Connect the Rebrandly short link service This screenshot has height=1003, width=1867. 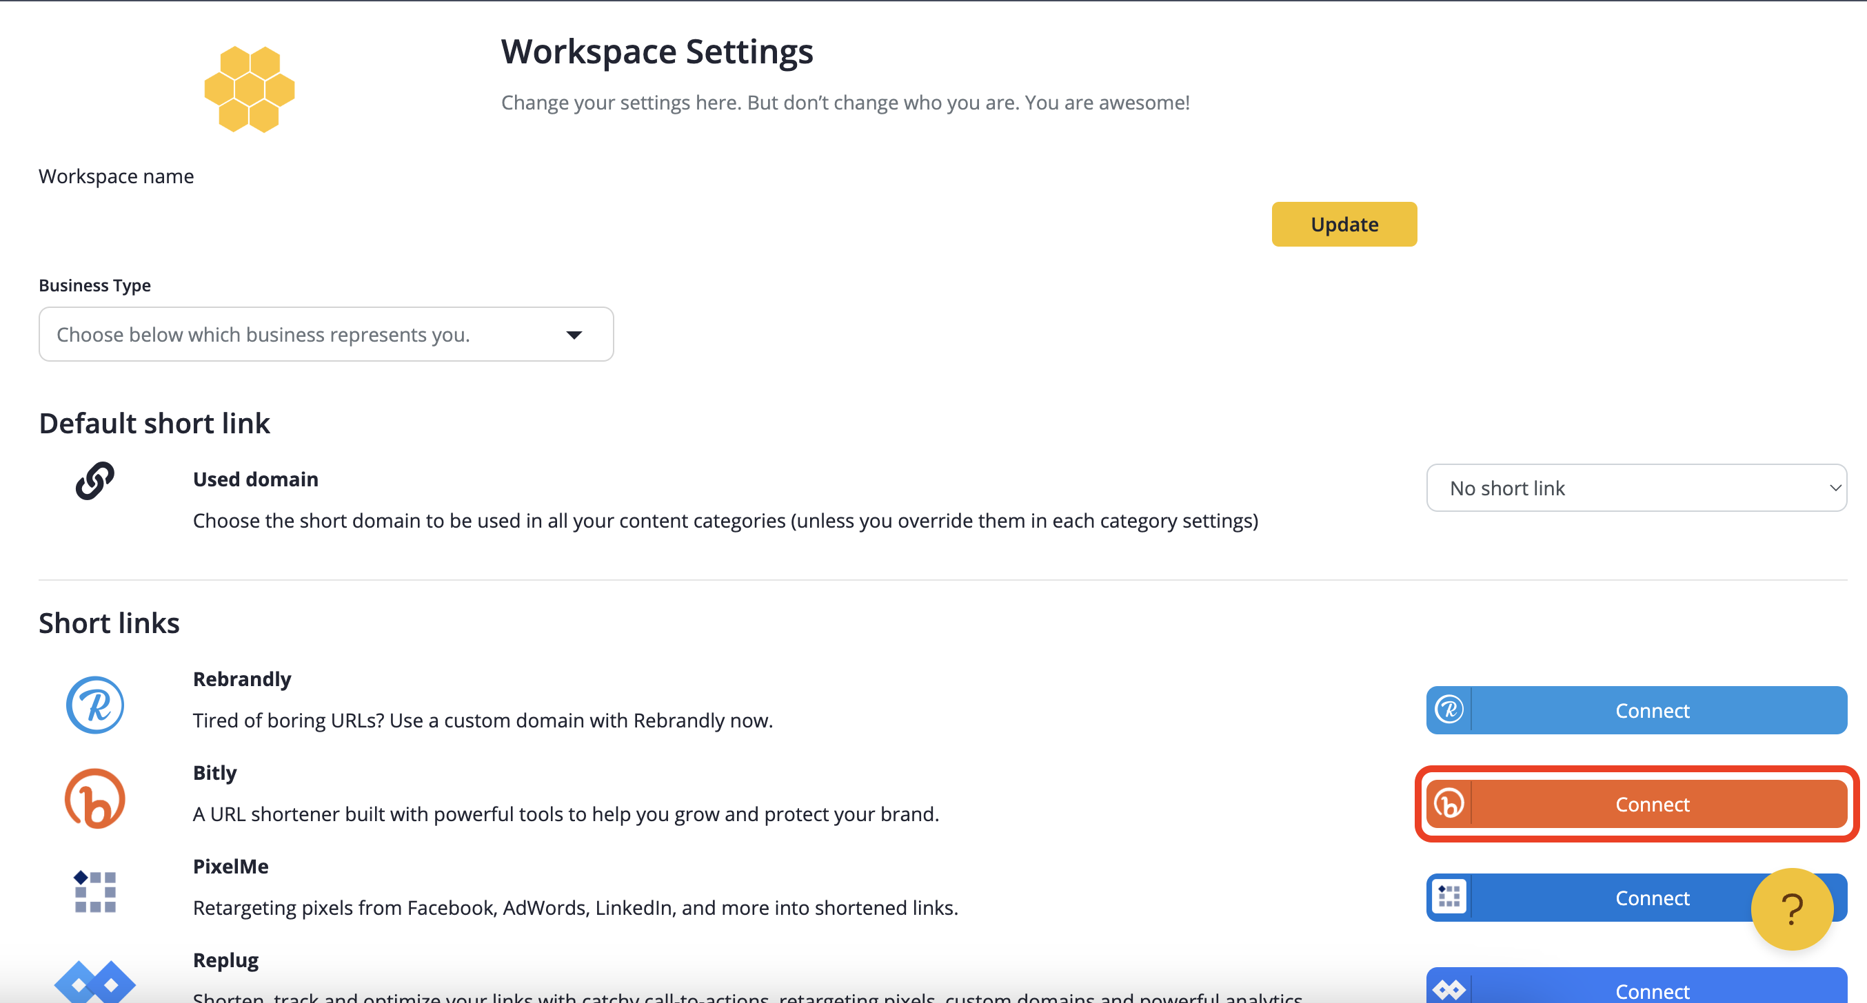pos(1637,710)
